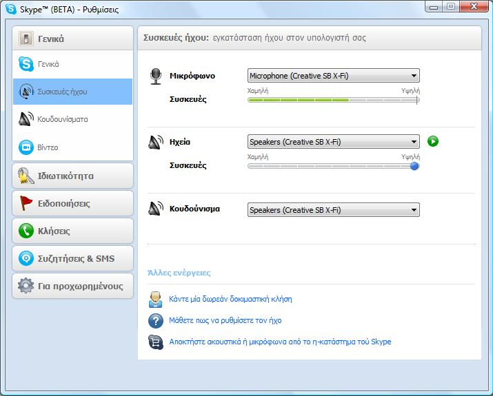Click the webcam icon beside Βίντεο
Screen dimensions: 493x396
click(x=26, y=147)
